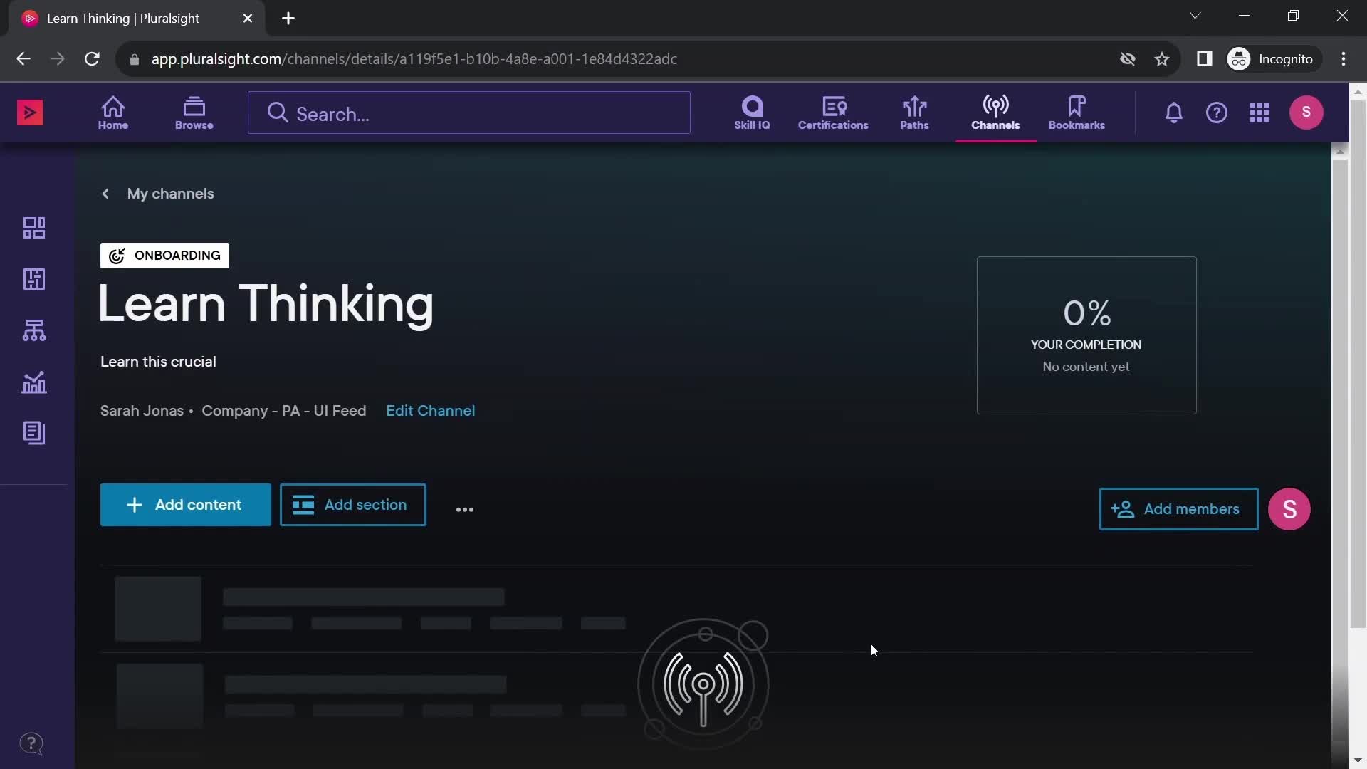
Task: Open the notifications bell icon
Action: pos(1173,113)
